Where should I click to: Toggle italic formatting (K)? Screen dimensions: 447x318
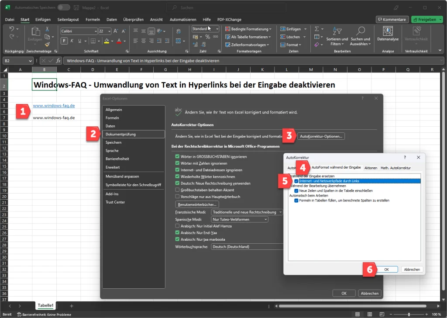(72, 41)
